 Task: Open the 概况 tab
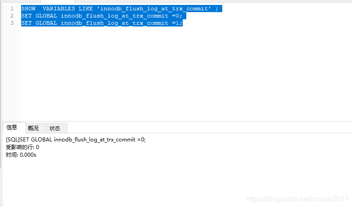(x=36, y=128)
